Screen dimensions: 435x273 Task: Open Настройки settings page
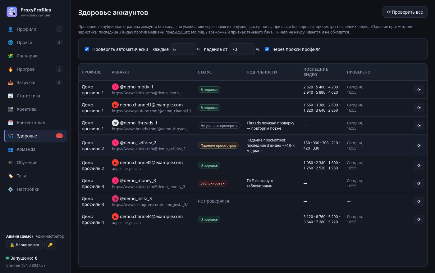coord(35,189)
